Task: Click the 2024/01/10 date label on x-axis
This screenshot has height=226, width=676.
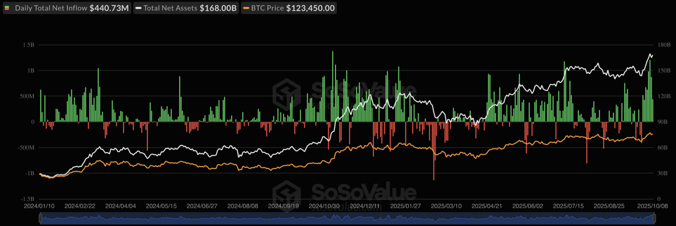Action: [39, 206]
